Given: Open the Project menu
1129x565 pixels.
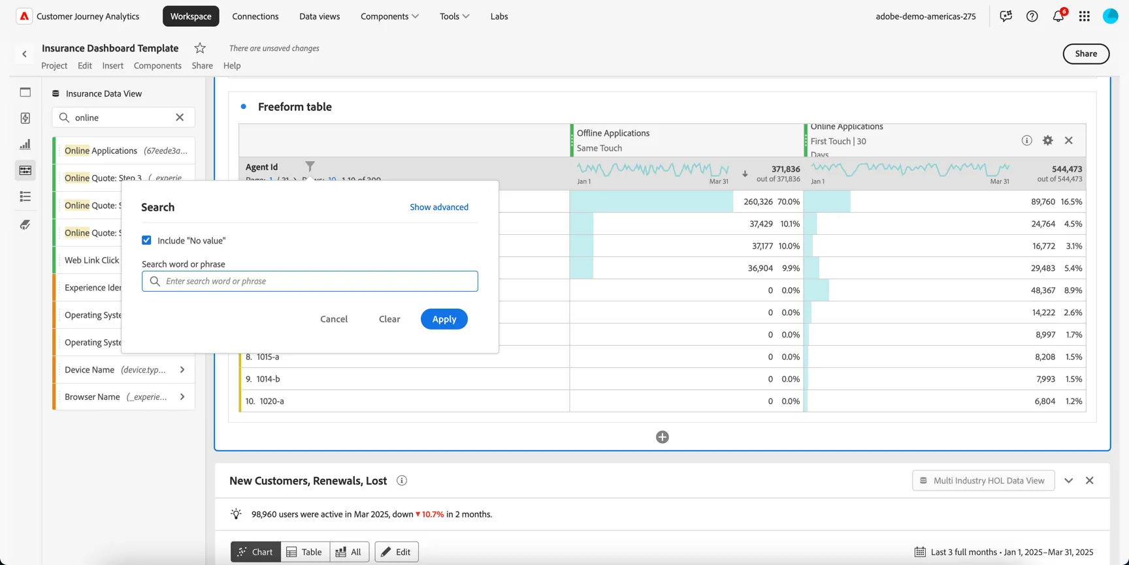Looking at the screenshot, I should [54, 65].
